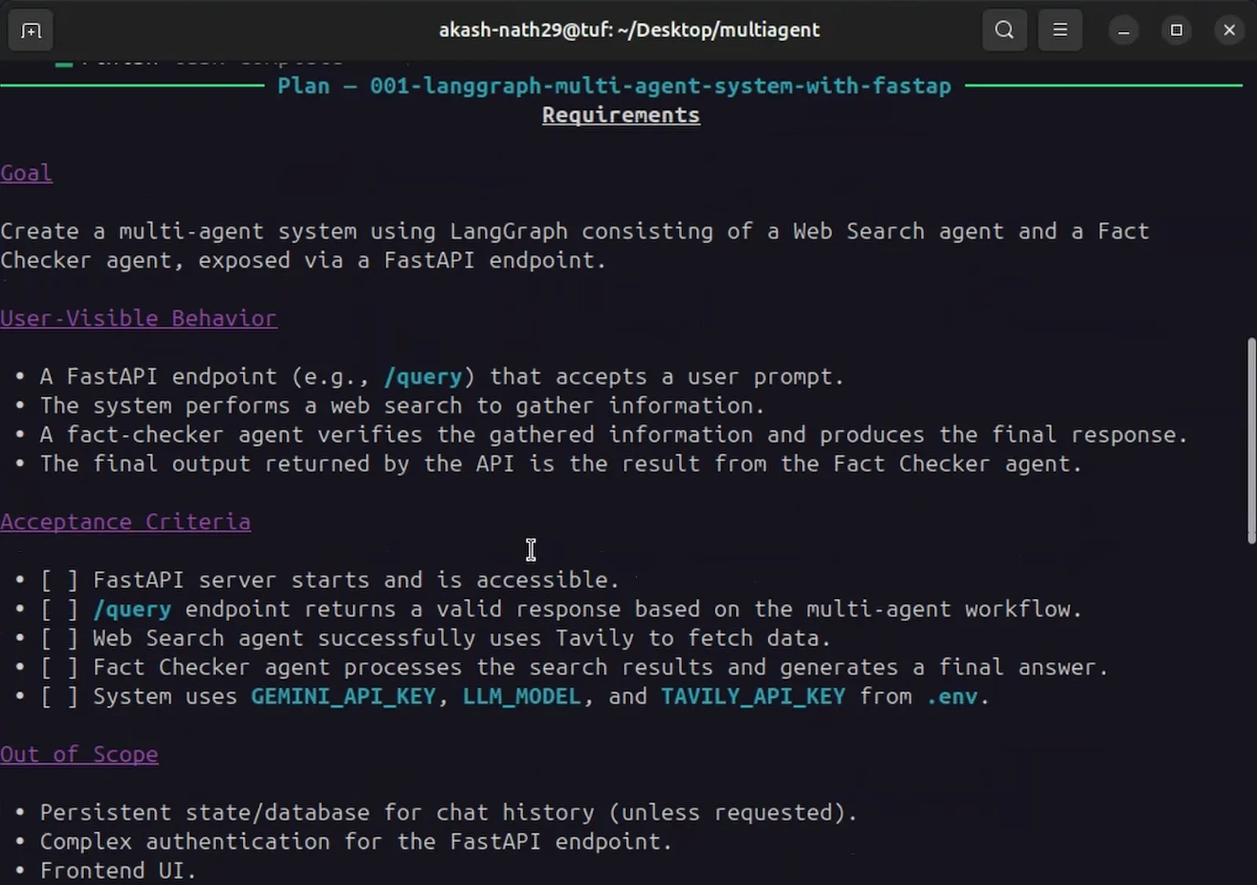Screen dimensions: 1257x885
Task: Click the 'Complex authentication for the FastAPI endpoint' line
Action: (357, 841)
